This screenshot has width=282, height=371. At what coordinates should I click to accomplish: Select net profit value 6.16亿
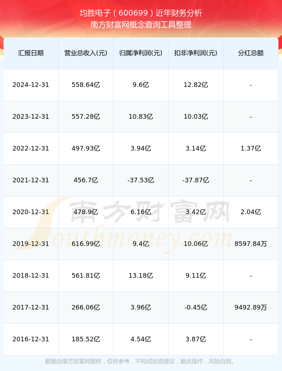141,212
